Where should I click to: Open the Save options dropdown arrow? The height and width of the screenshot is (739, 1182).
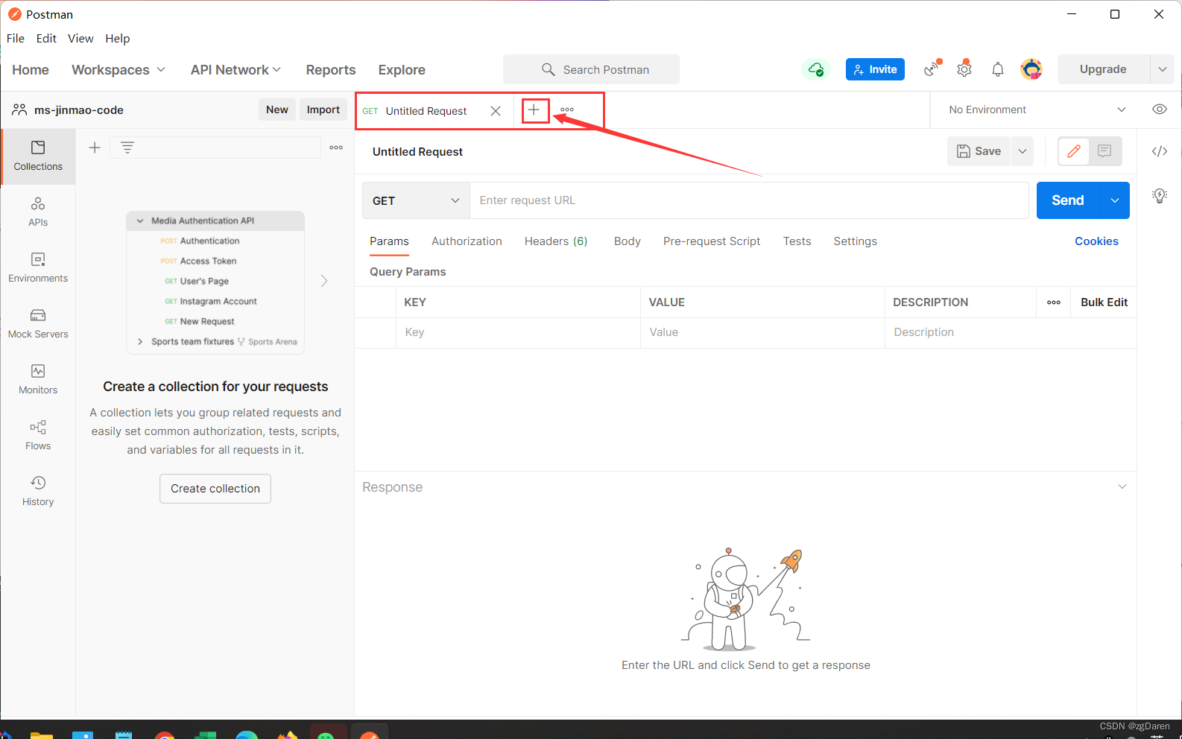click(x=1023, y=151)
